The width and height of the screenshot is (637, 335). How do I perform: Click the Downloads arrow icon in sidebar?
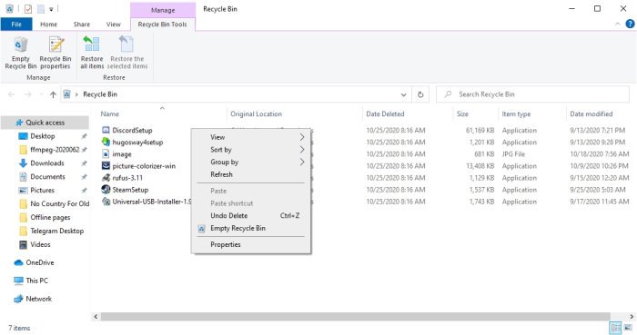point(23,163)
